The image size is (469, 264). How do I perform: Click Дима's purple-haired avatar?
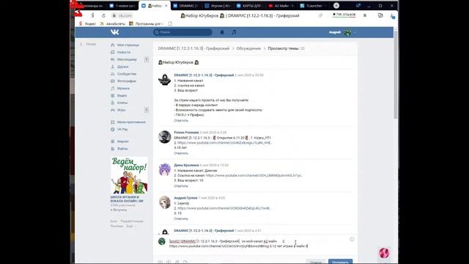click(x=164, y=169)
